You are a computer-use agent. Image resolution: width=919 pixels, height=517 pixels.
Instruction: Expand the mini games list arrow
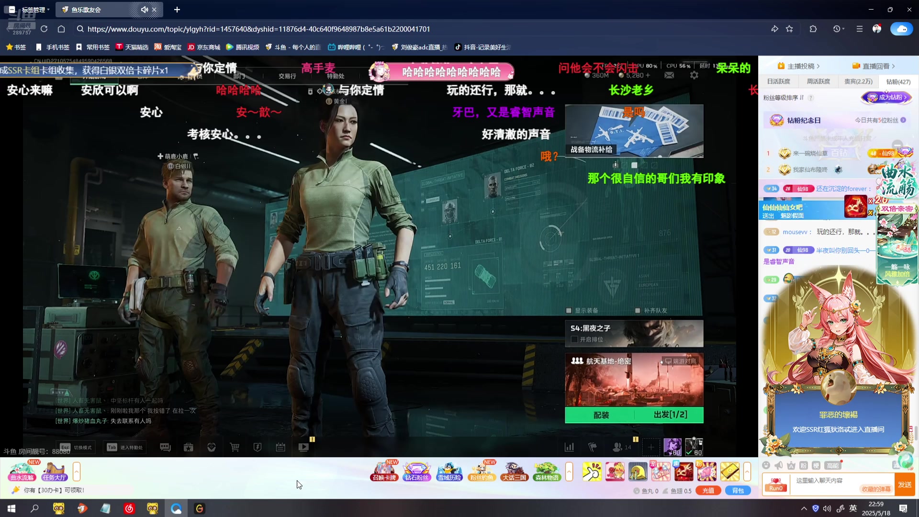click(x=569, y=472)
